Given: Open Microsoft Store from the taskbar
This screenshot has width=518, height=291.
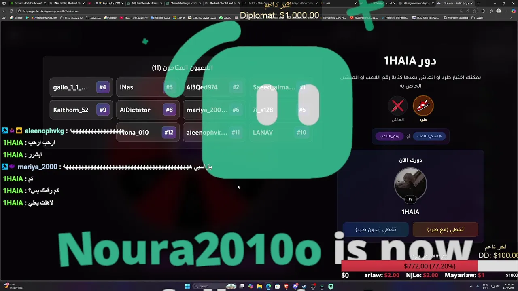Looking at the screenshot, I should click(277, 286).
